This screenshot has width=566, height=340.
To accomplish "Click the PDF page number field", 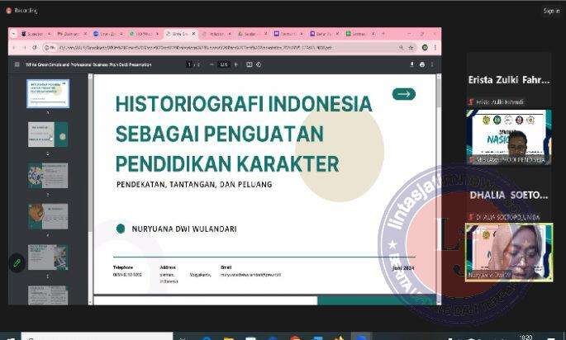I will coord(189,64).
